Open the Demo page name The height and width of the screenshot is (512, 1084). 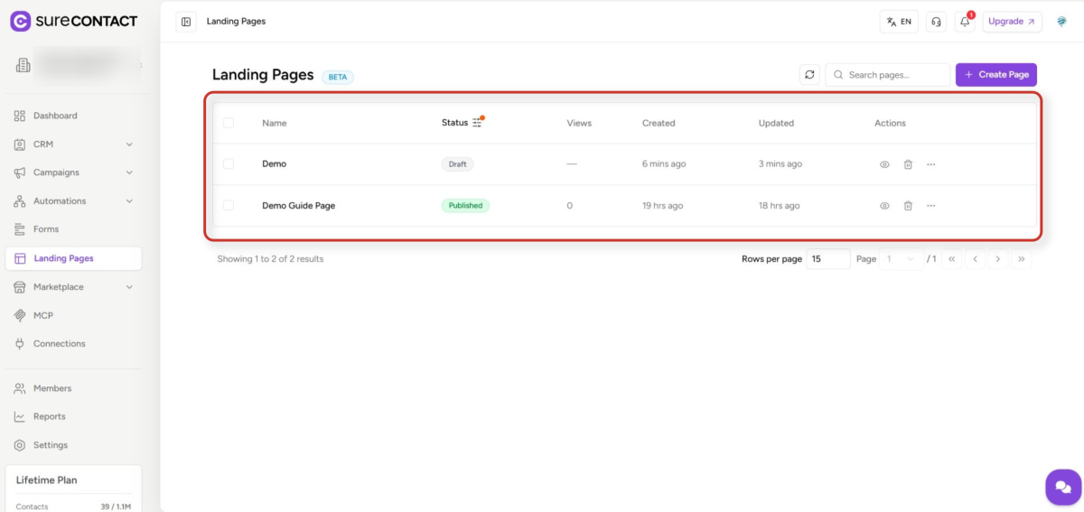tap(274, 164)
